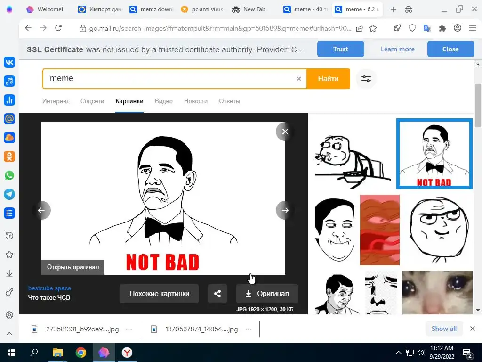
Task: Open the cloud sidebar icon
Action: [9, 138]
